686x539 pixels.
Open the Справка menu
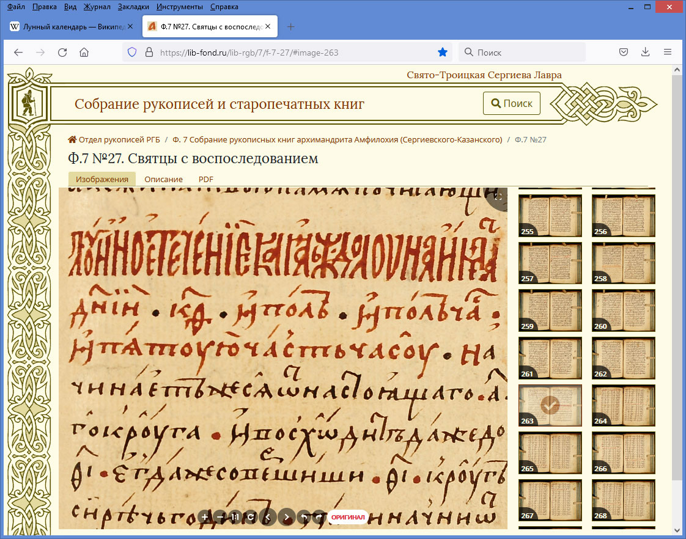[224, 7]
